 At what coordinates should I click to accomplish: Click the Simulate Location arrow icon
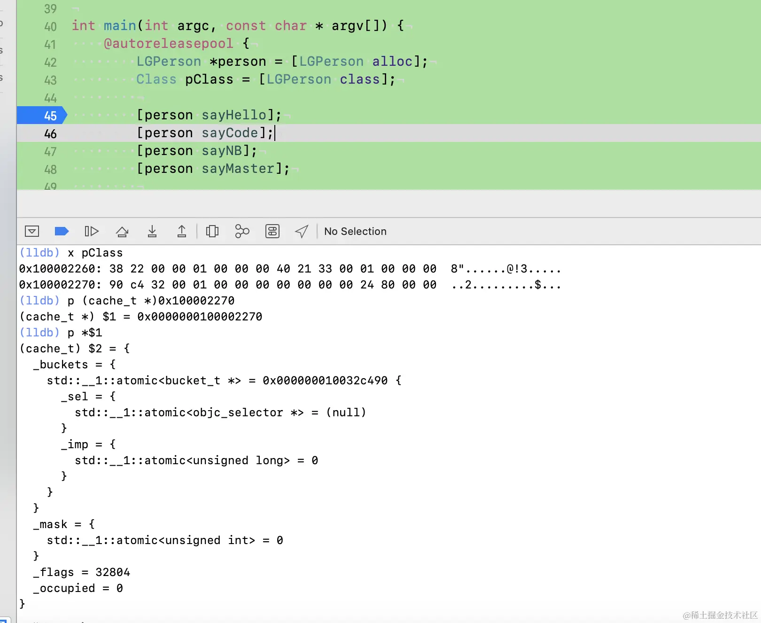click(x=302, y=231)
